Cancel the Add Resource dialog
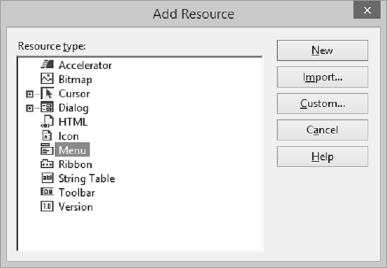The height and width of the screenshot is (268, 387). [x=322, y=130]
